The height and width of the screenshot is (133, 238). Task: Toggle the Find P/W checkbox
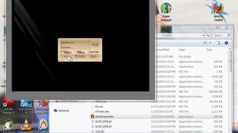coord(89,52)
